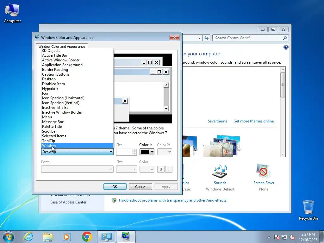Open the volume speaker tray icon

(x=292, y=237)
